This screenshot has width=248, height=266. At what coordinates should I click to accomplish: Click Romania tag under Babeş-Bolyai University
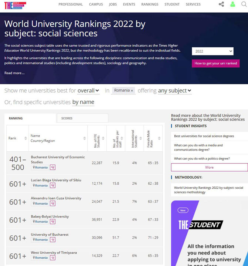click(x=40, y=222)
